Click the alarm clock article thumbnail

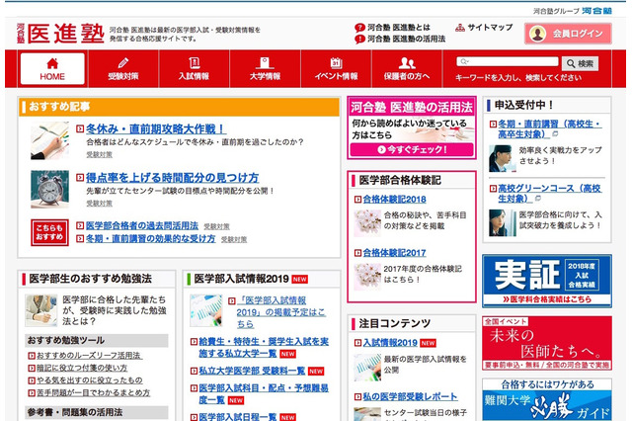(49, 189)
